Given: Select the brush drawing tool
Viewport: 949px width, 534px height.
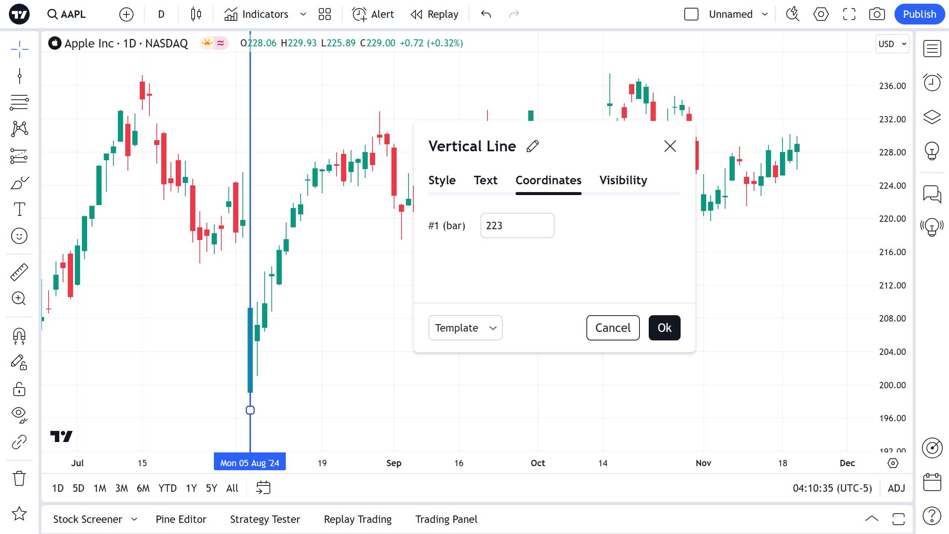Looking at the screenshot, I should tap(19, 182).
